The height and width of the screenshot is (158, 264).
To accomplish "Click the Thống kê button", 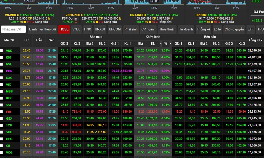I will 203,29.
